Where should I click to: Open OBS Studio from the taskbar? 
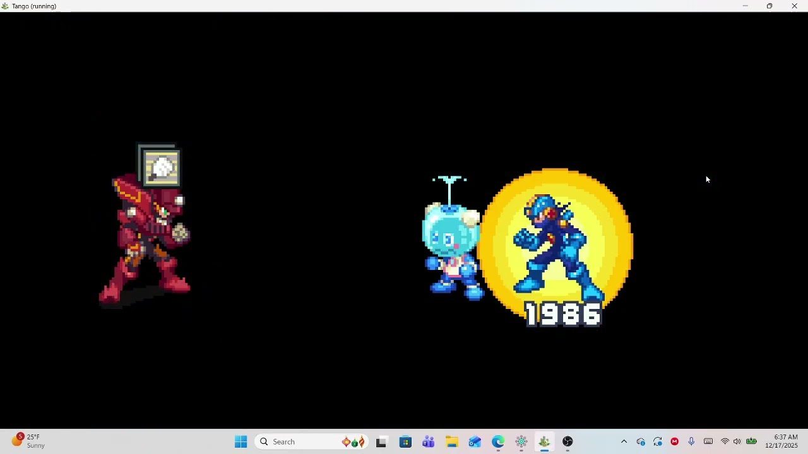tap(567, 442)
